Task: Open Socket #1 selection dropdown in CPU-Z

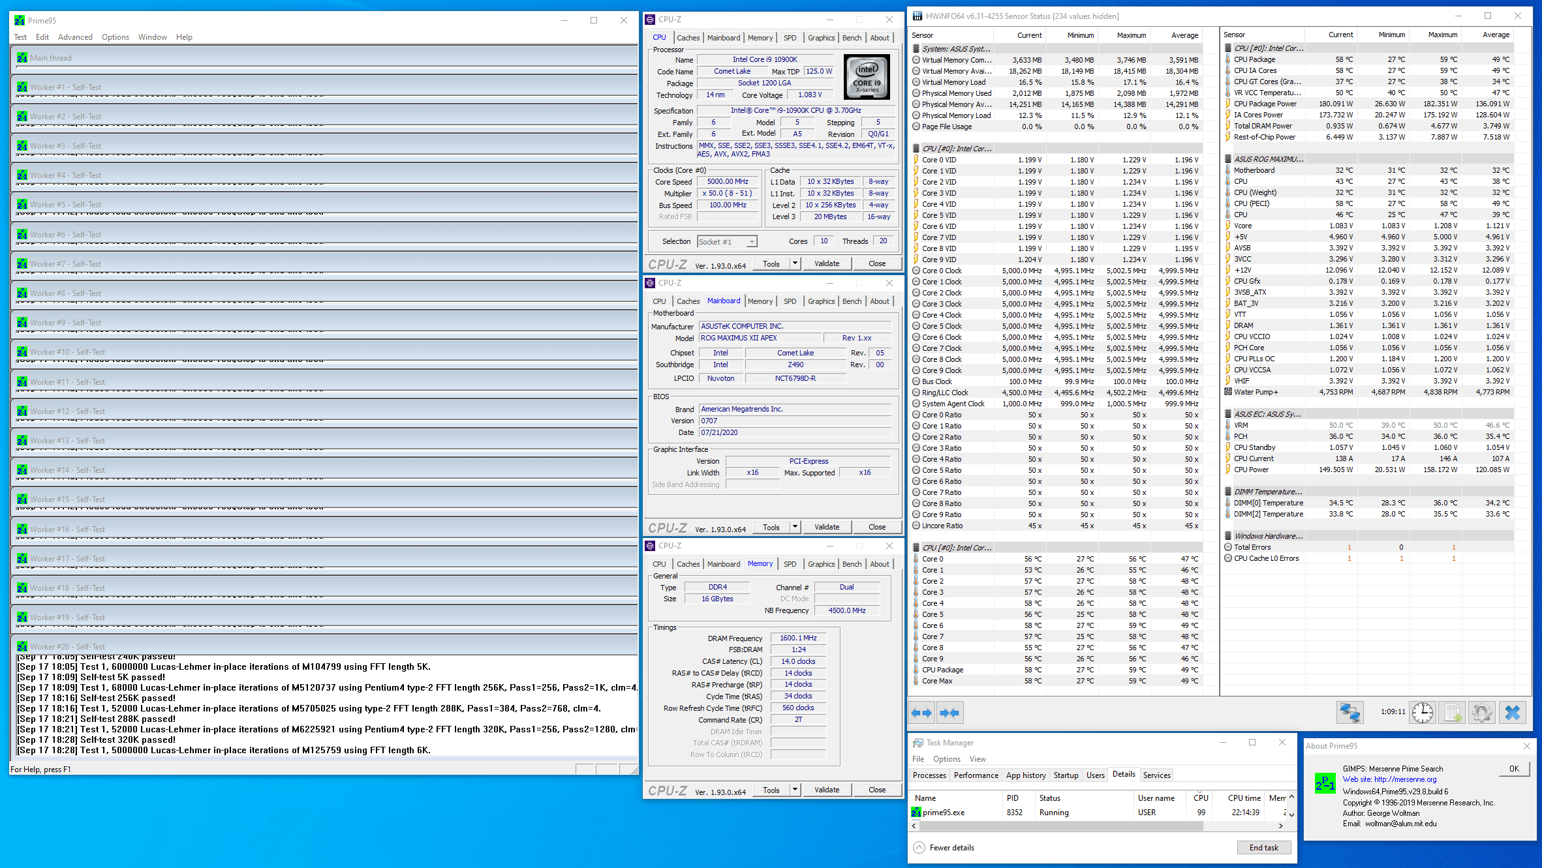Action: (x=752, y=241)
